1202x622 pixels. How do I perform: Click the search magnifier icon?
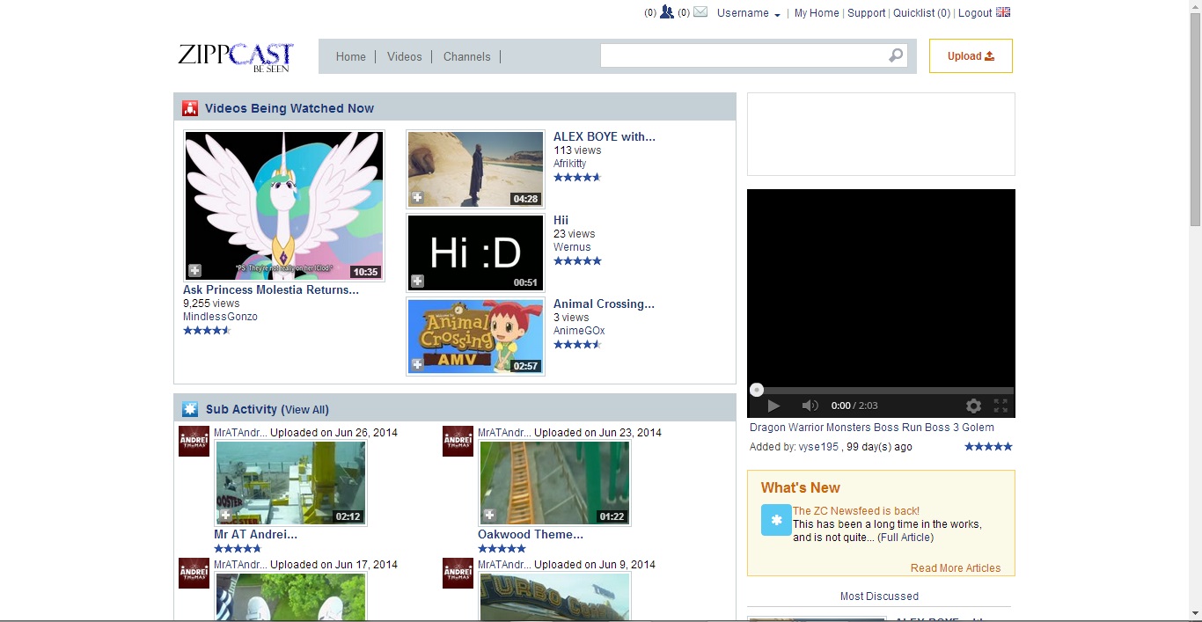[x=896, y=55]
